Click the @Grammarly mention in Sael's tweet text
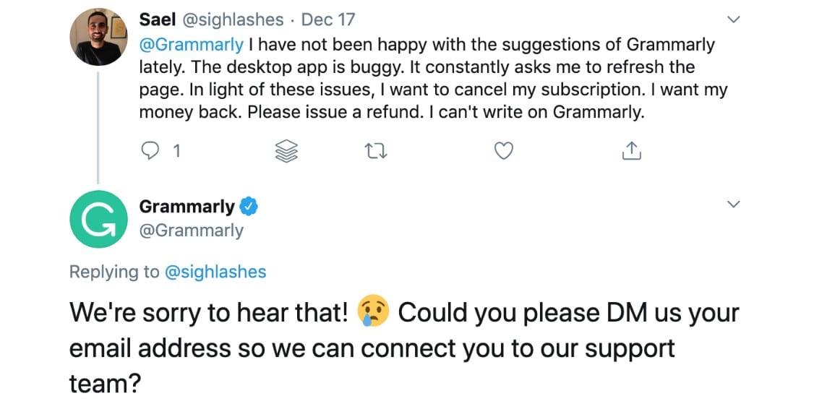The width and height of the screenshot is (814, 409). pyautogui.click(x=191, y=44)
